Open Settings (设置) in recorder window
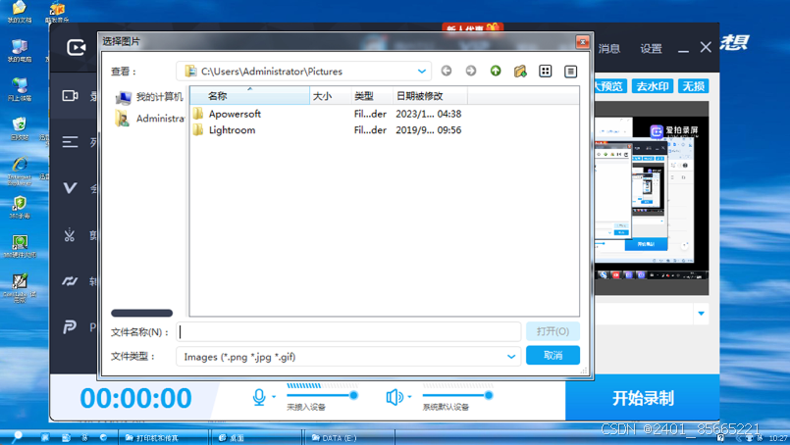Image resolution: width=790 pixels, height=445 pixels. coord(651,49)
